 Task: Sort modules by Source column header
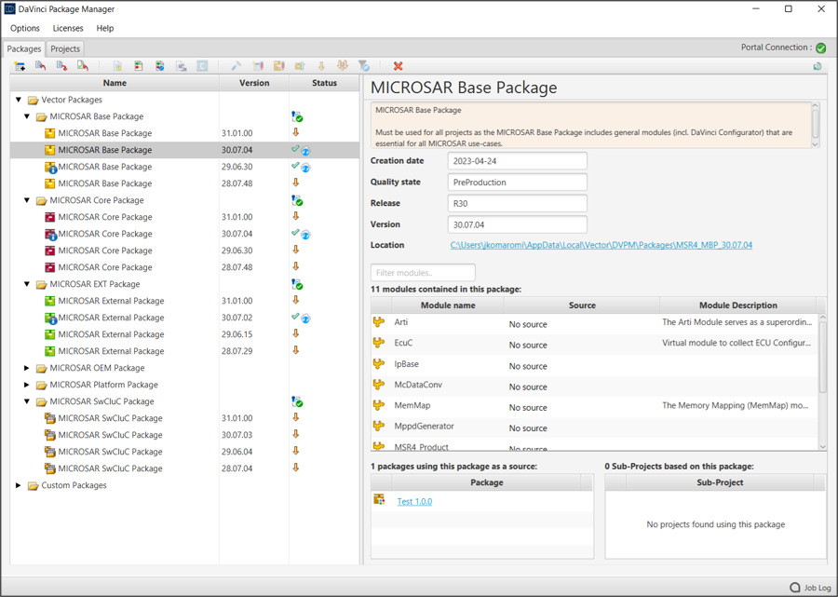pos(582,305)
